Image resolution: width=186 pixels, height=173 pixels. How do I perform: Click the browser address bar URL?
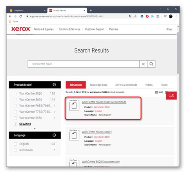[x=66, y=16]
